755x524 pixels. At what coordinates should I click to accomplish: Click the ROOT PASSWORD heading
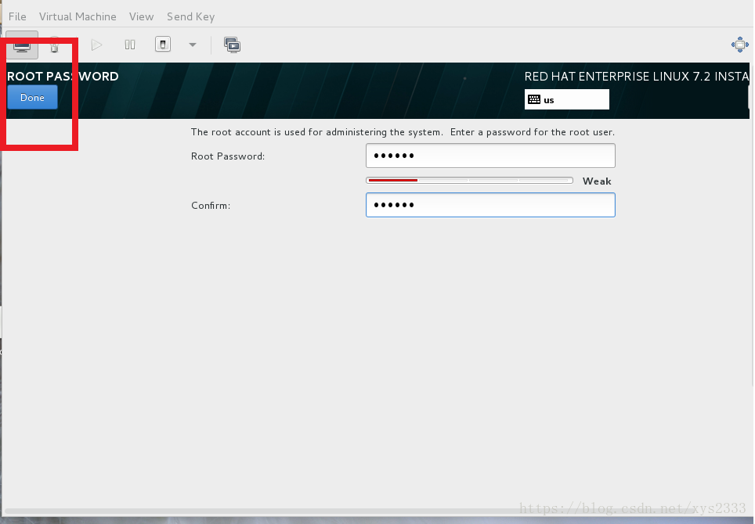(x=63, y=77)
